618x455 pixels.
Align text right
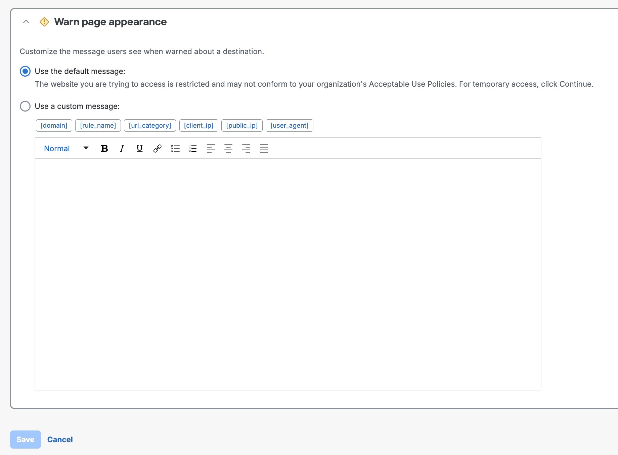[x=246, y=149]
